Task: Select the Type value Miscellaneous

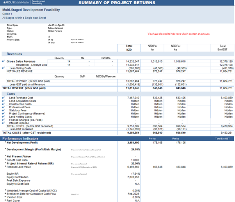Action: click(55, 28)
